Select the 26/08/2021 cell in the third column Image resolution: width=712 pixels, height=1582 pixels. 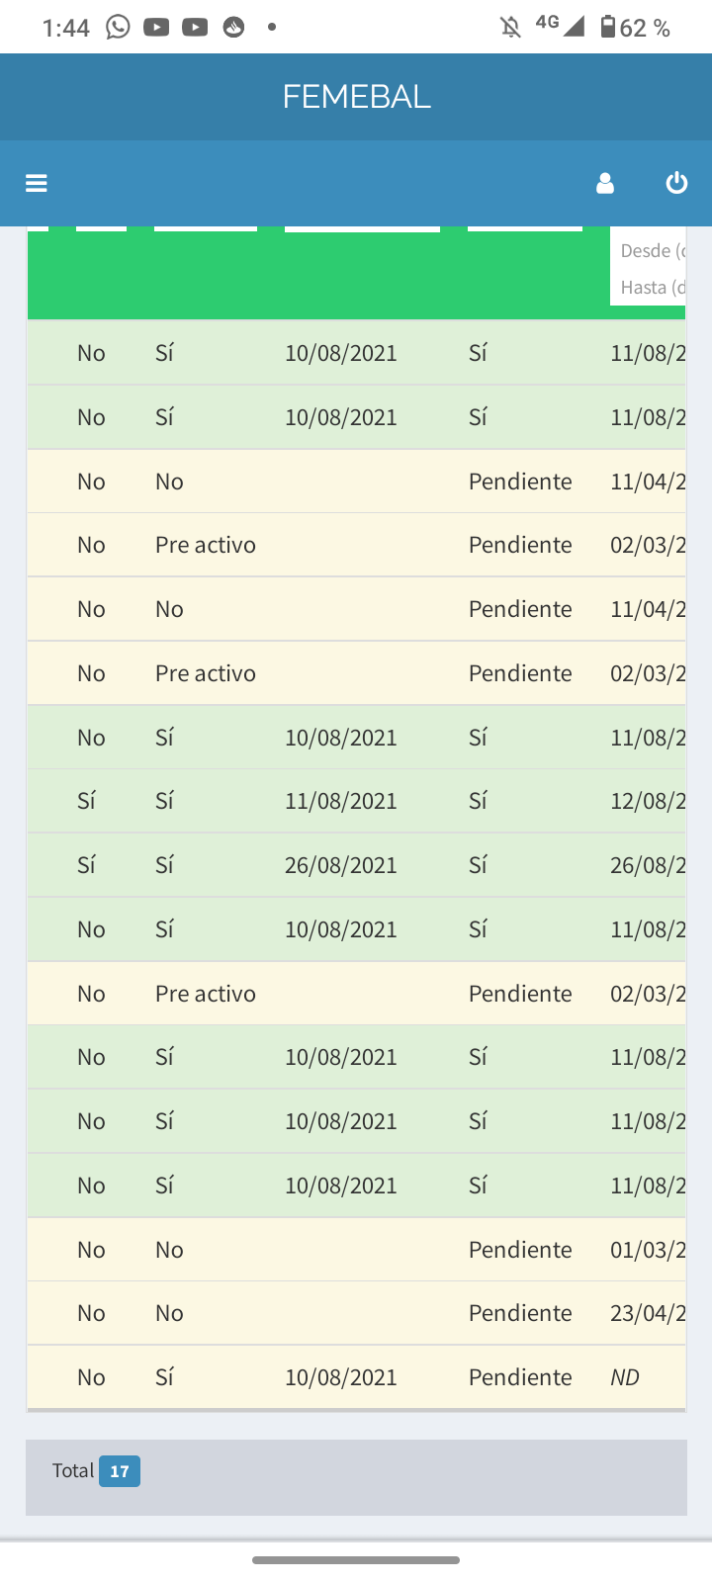click(341, 865)
